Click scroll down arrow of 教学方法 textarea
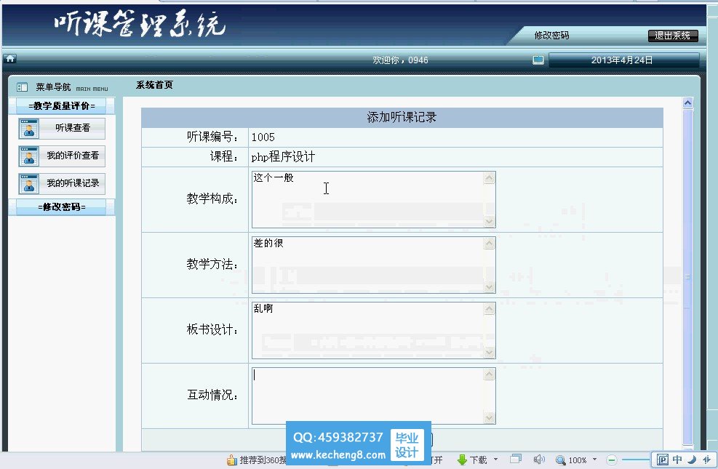718x469 pixels. pyautogui.click(x=489, y=287)
